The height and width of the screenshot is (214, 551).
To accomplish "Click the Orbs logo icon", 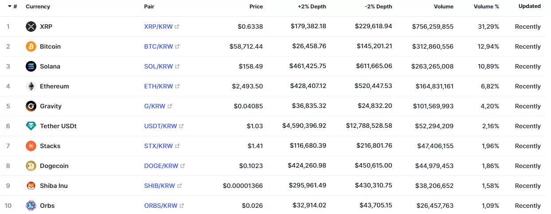I will click(x=31, y=206).
